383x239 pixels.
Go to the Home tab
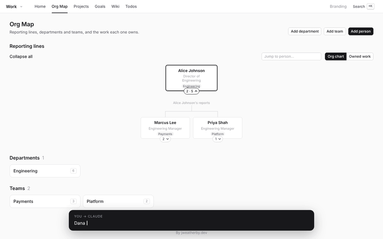40,6
